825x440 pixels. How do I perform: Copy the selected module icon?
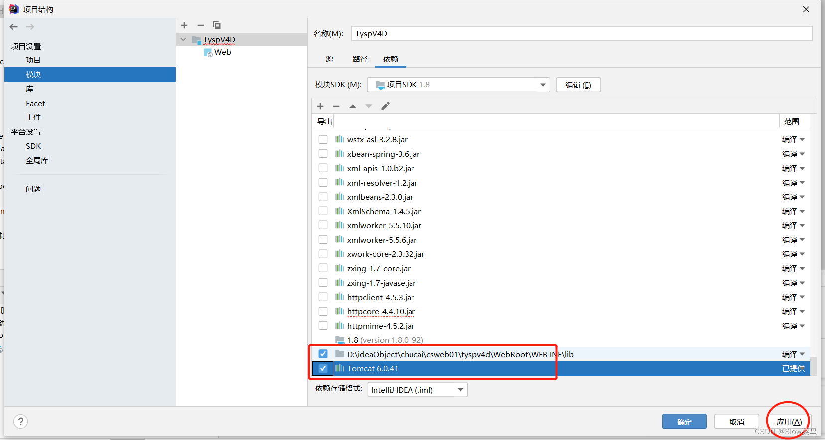click(x=217, y=25)
